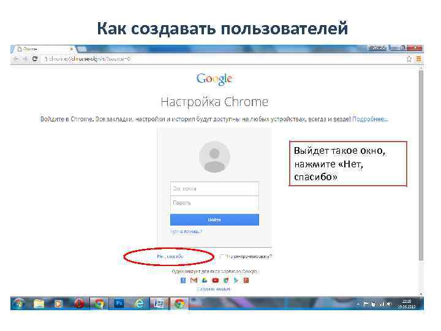Open Internet Explorer from the taskbar
Image resolution: width=441 pixels, height=331 pixels.
(139, 304)
